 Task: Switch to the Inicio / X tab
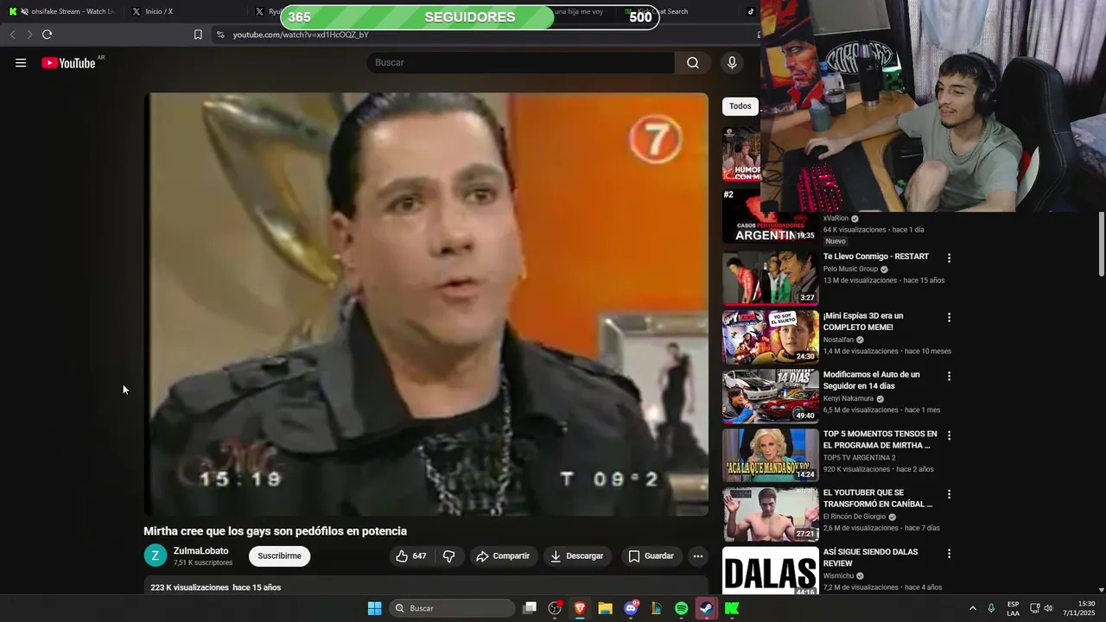coord(185,11)
